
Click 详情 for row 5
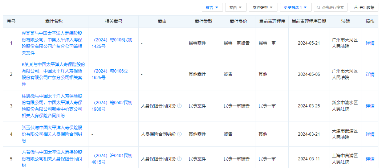(x=370, y=159)
